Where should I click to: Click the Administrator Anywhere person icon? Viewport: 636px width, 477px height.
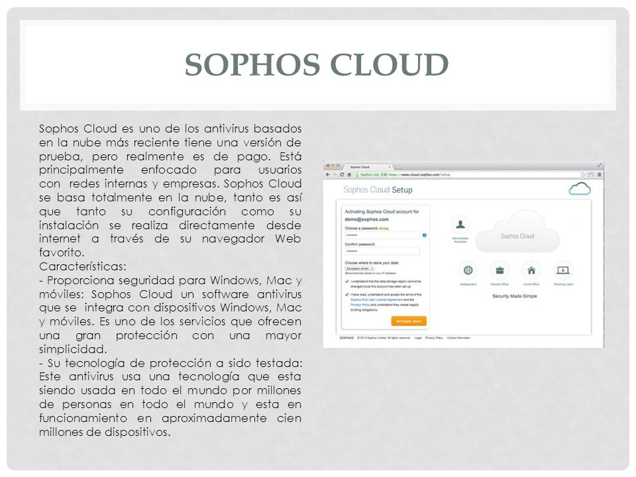tap(460, 224)
